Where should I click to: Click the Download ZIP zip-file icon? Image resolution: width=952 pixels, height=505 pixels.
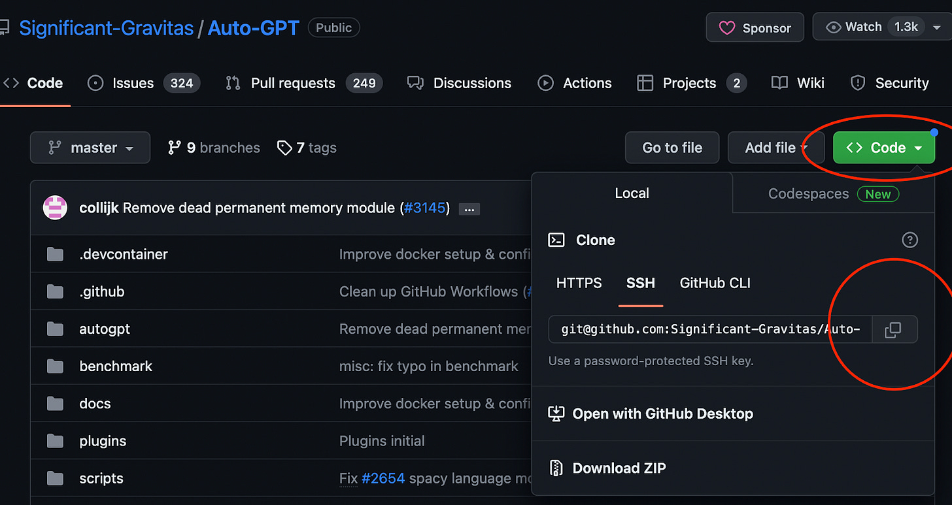pos(556,468)
